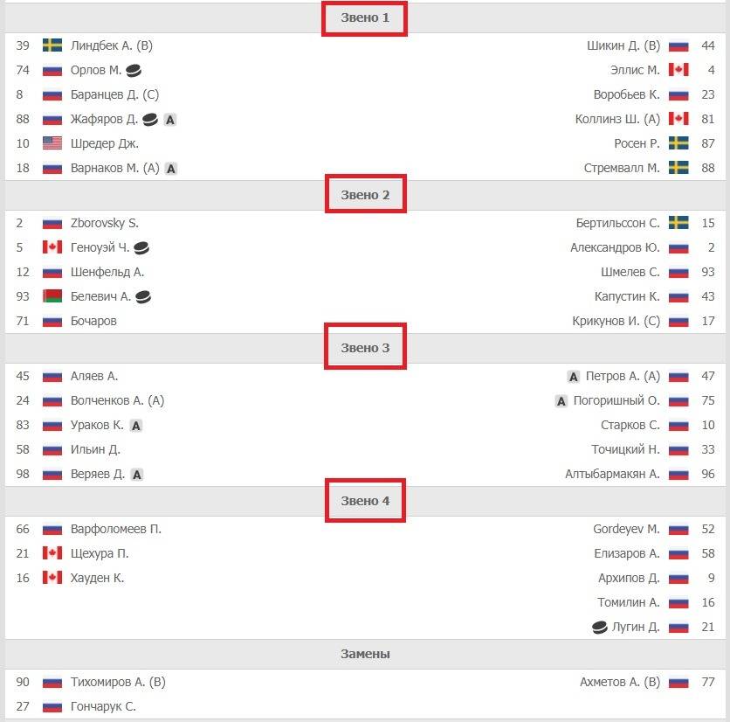Click the USA flag beside Шредер Дж.

52,143
